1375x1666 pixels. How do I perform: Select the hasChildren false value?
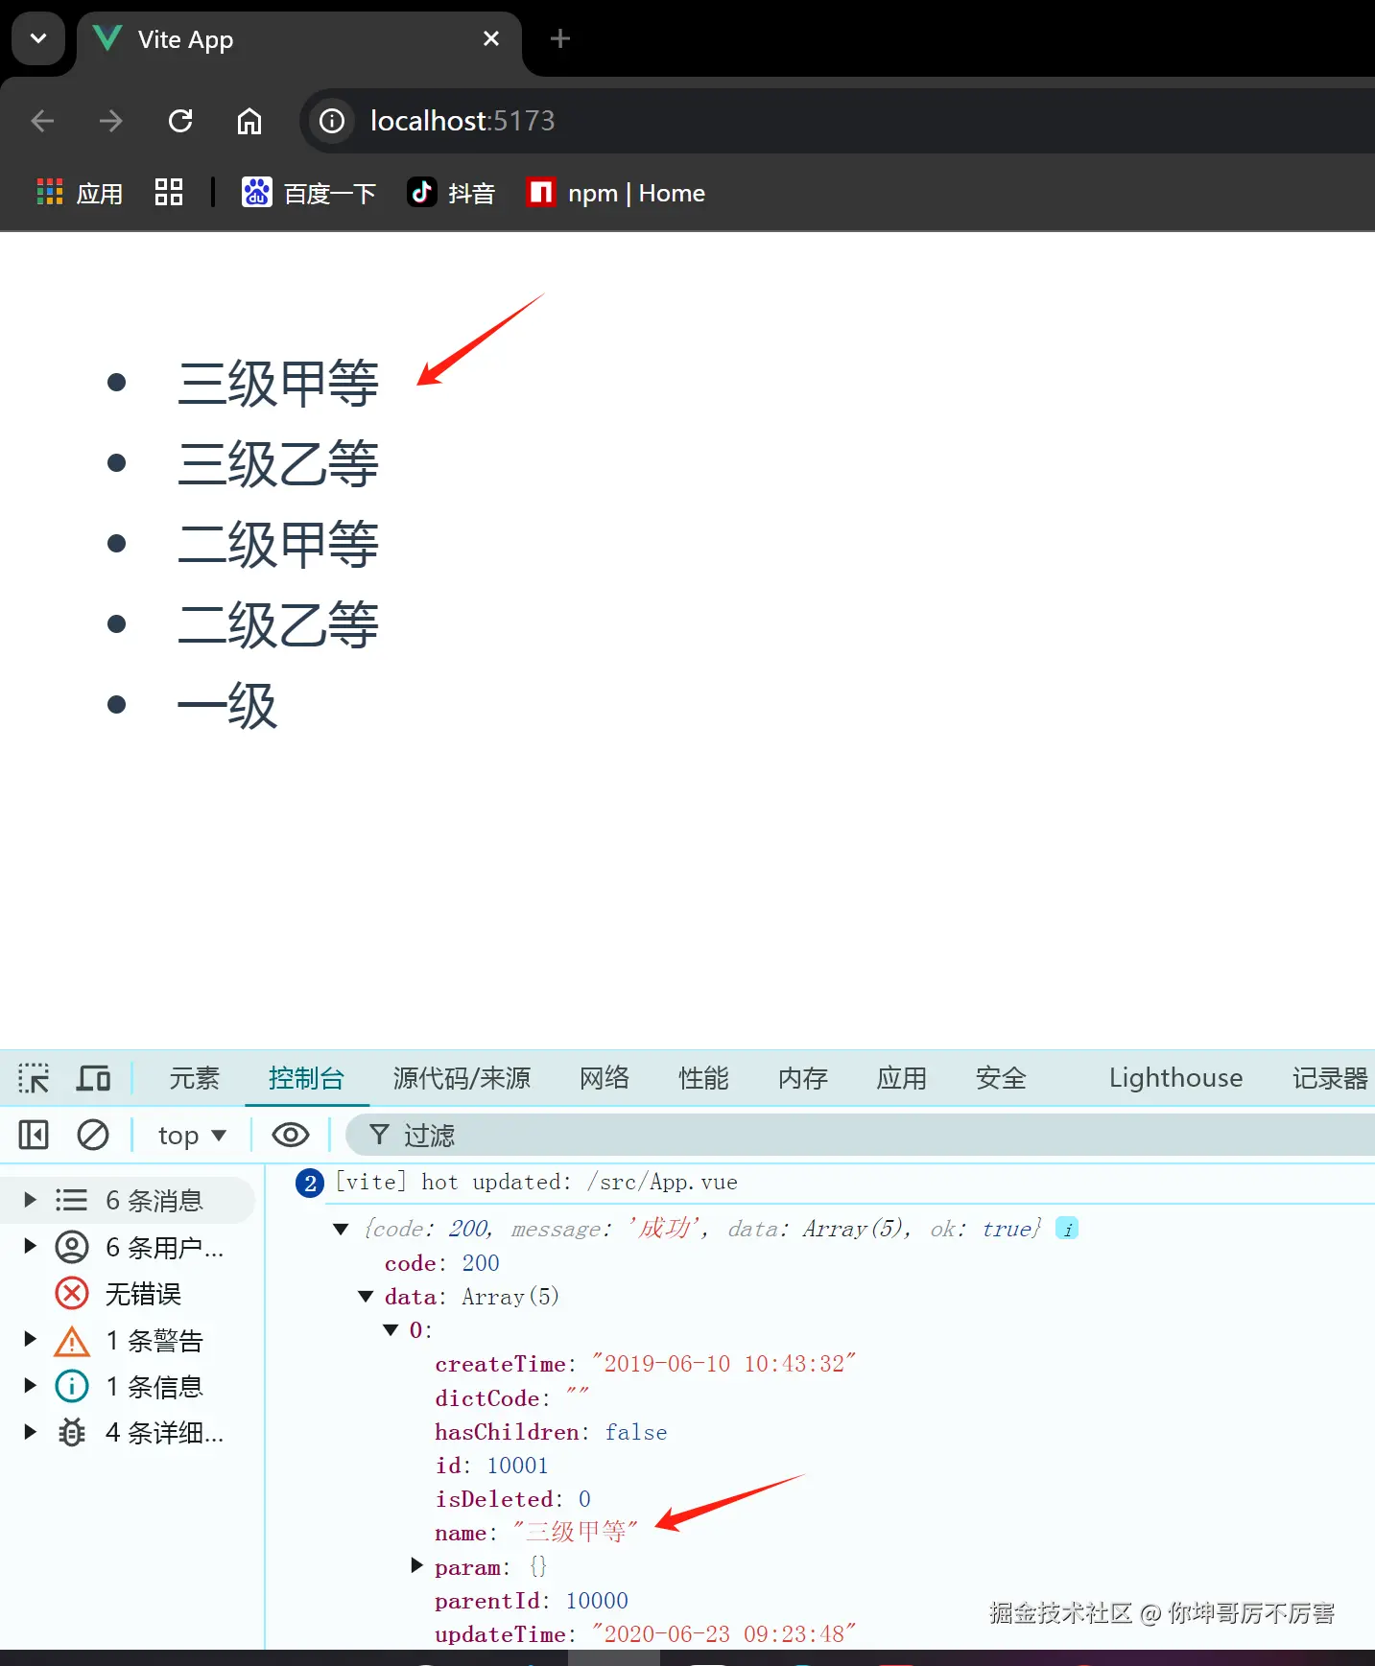click(636, 1432)
